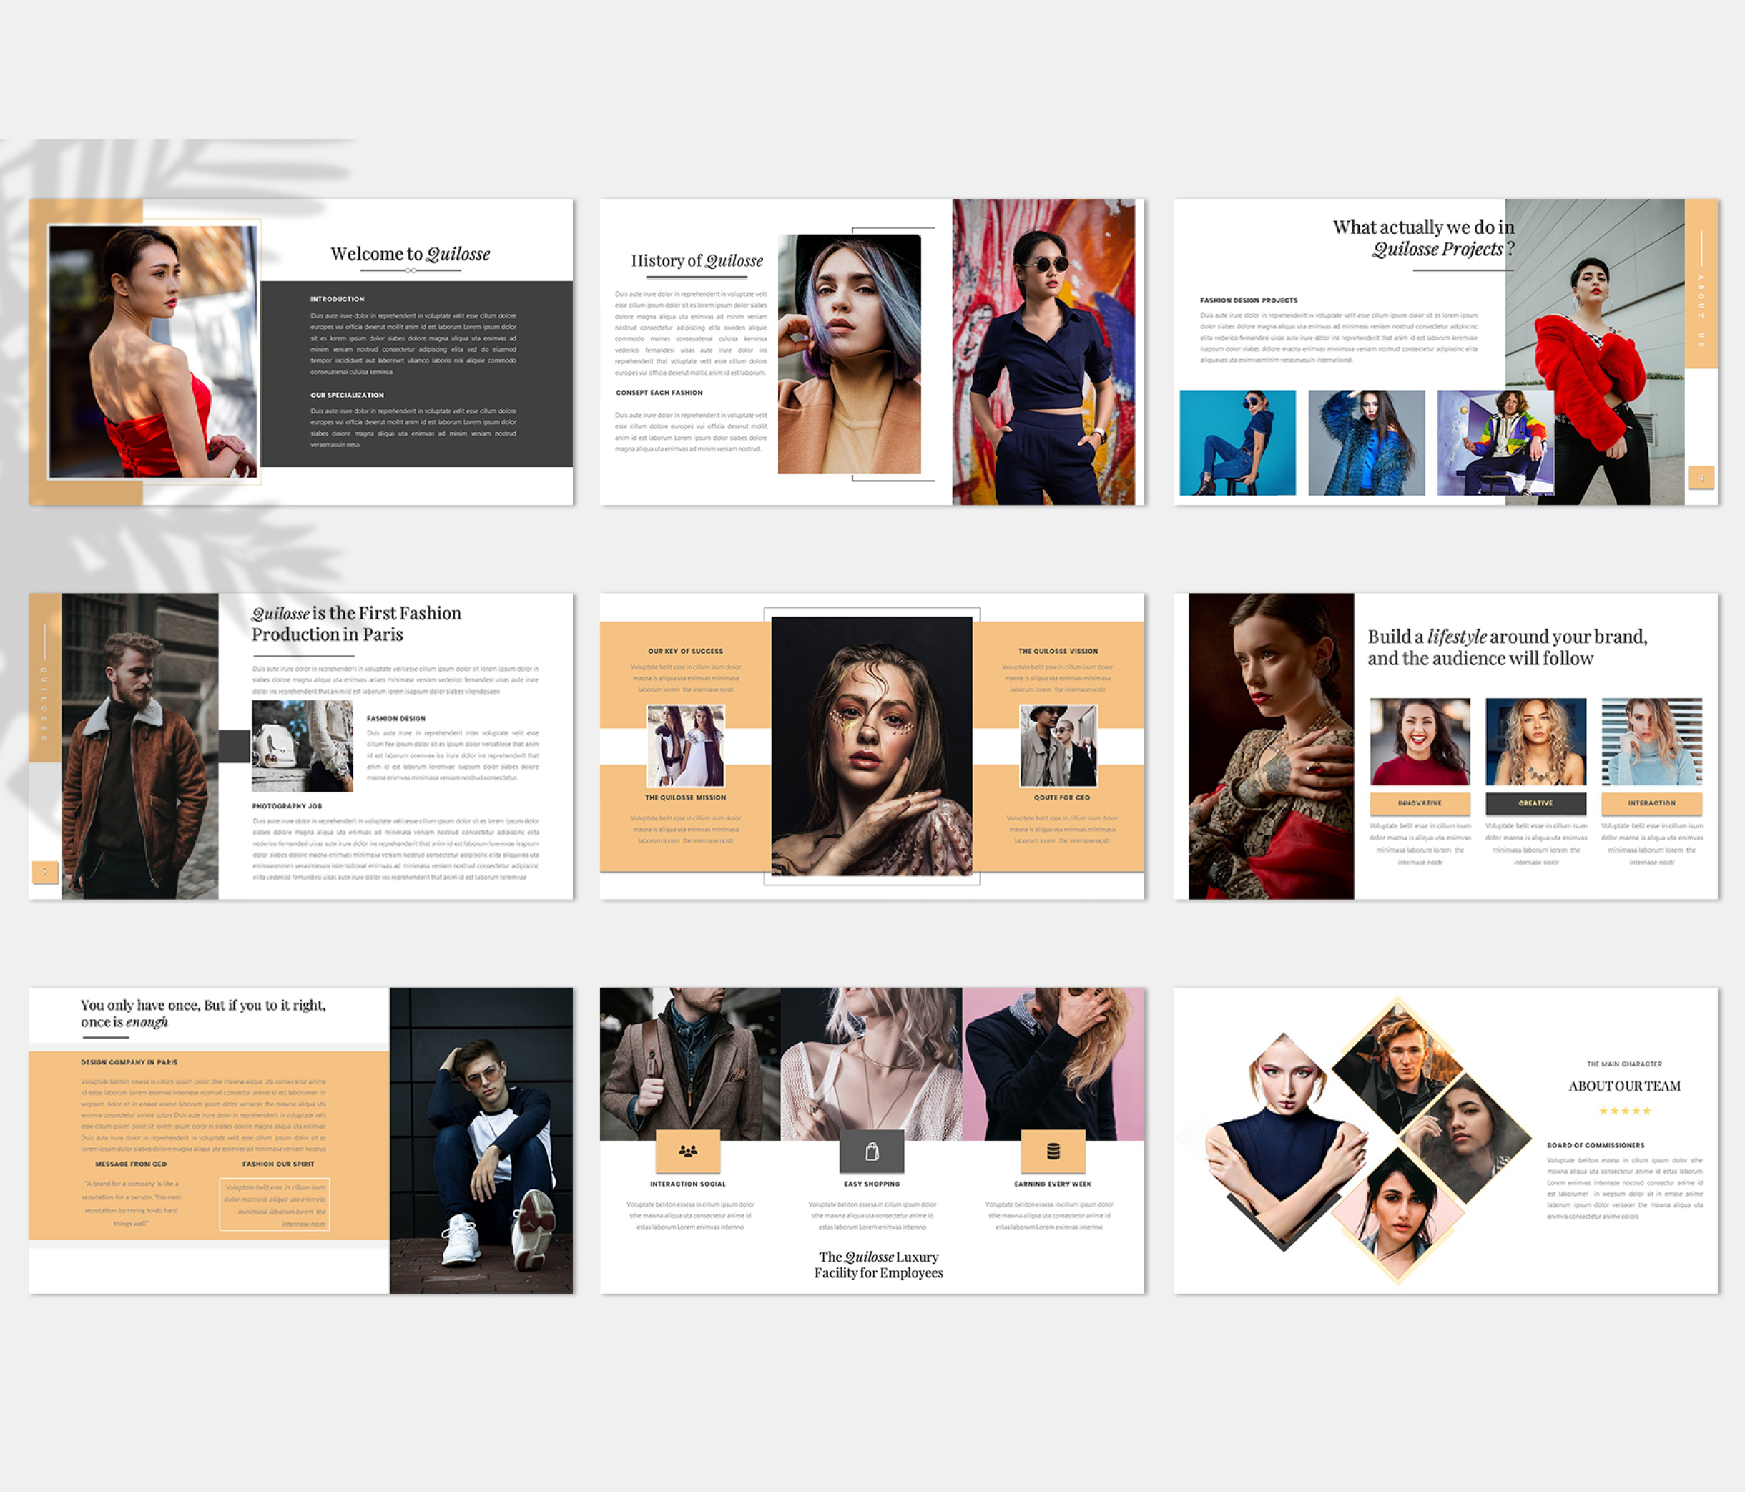This screenshot has height=1492, width=1745.
Task: Select 'The Quilosse Luxury Facility for Employees' heading
Action: pyautogui.click(x=878, y=1265)
